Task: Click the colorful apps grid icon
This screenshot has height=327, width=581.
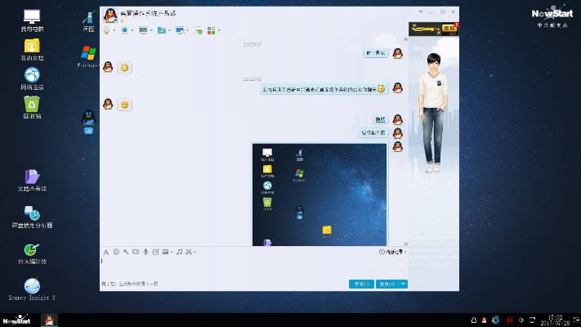Action: coord(212,30)
